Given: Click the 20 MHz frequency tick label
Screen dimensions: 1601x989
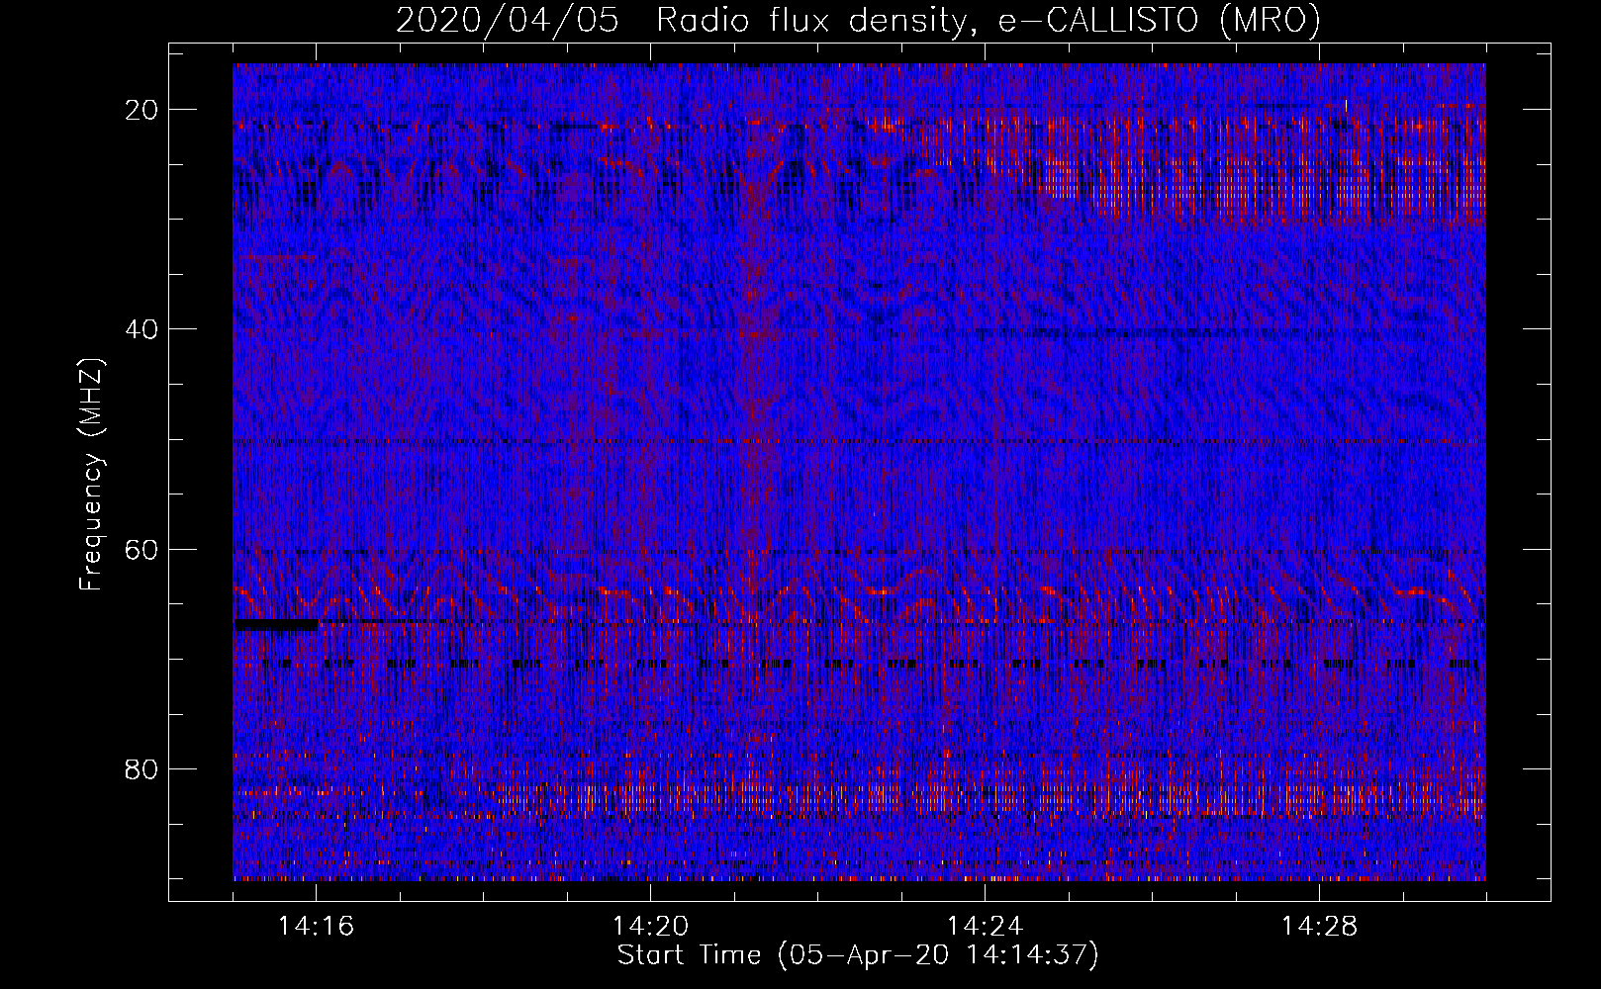Looking at the screenshot, I should click(142, 110).
